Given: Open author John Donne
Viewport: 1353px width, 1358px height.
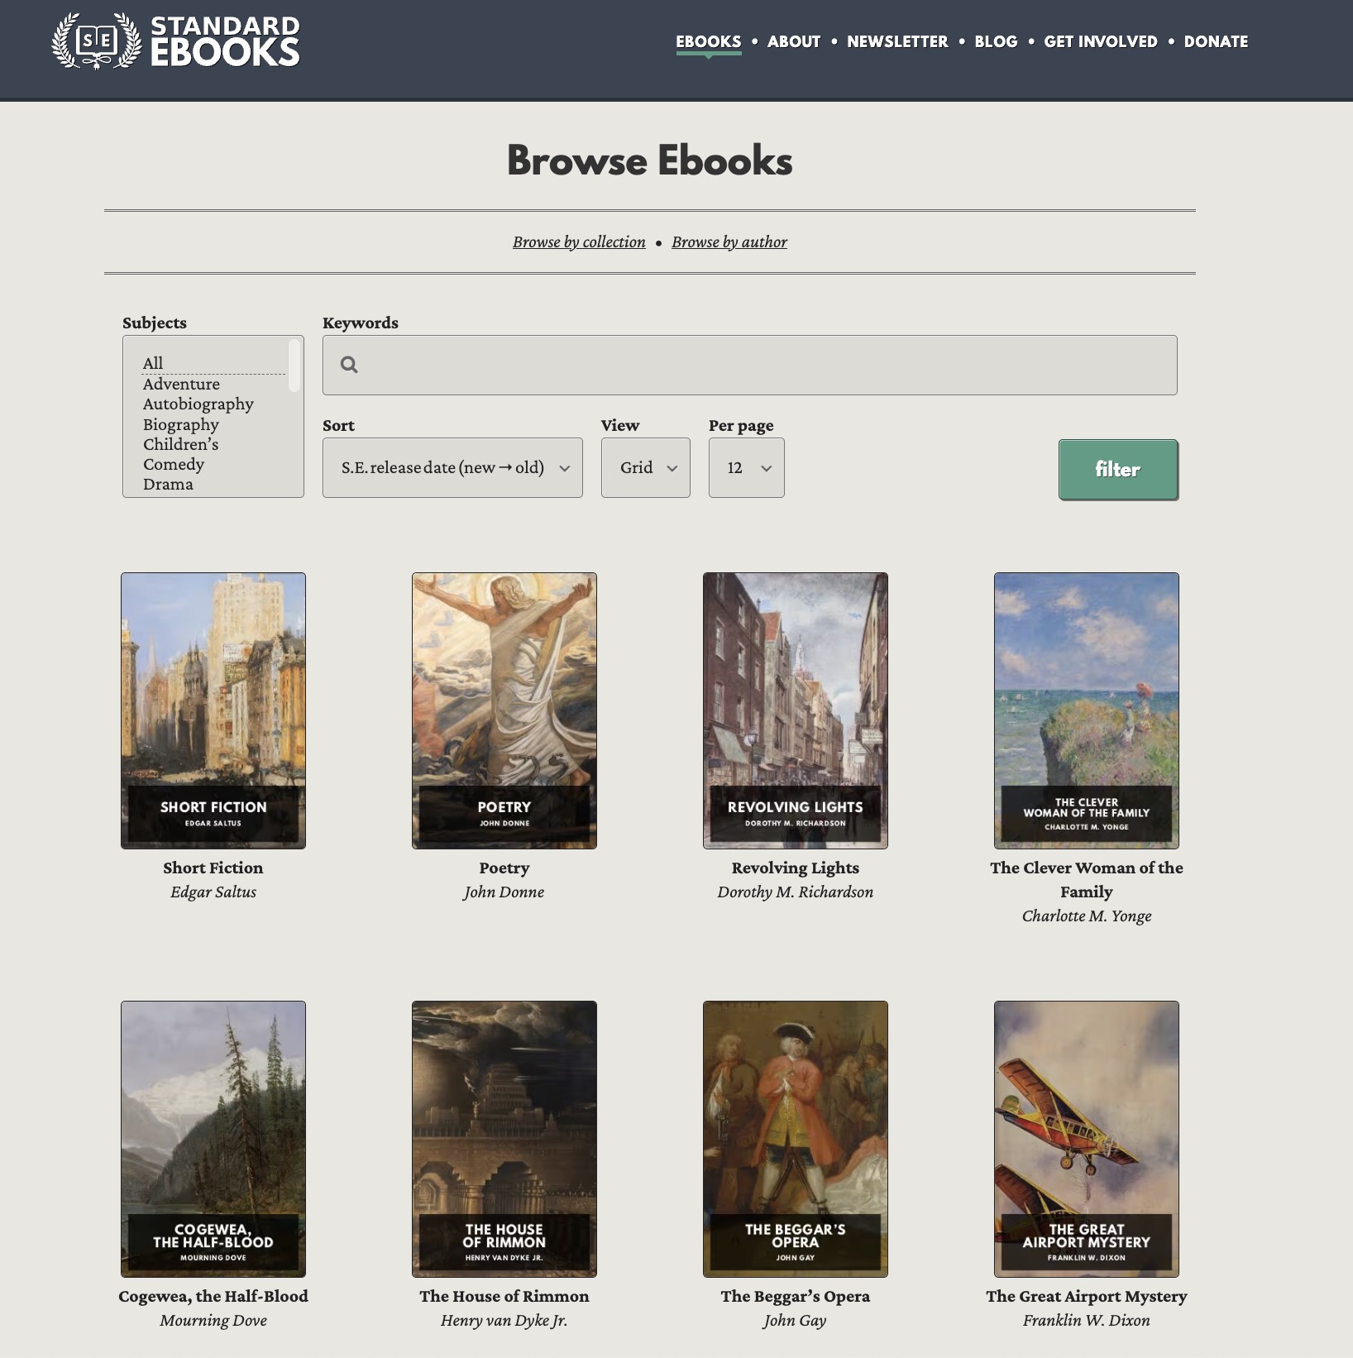Looking at the screenshot, I should pos(504,892).
